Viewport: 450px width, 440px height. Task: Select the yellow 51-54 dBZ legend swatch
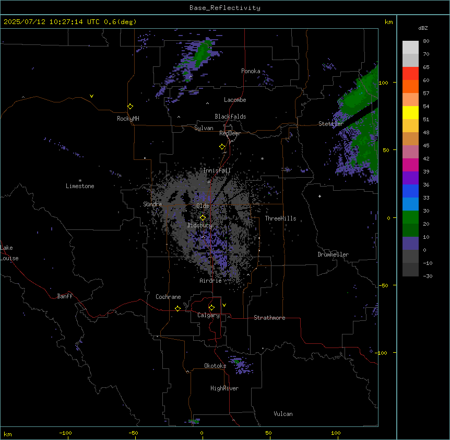point(410,112)
